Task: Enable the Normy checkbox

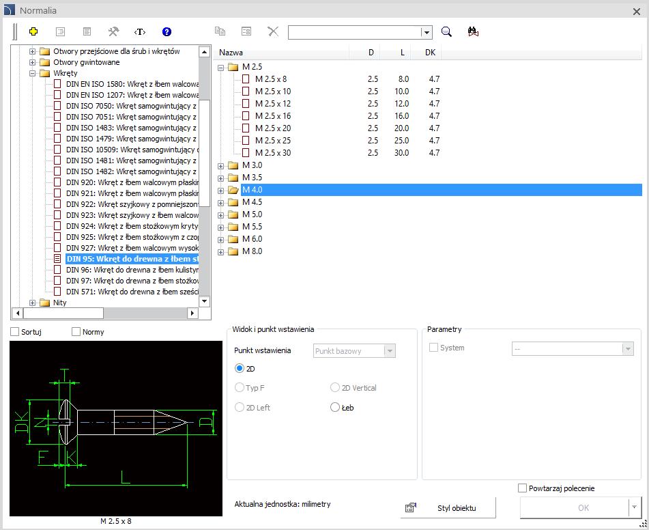Action: coord(76,332)
